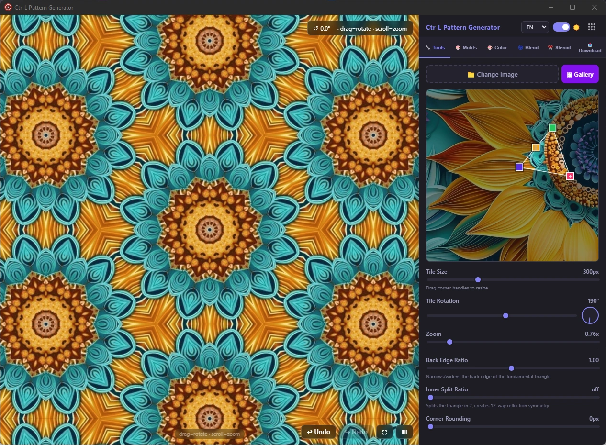Click the sun theme icon

(576, 27)
